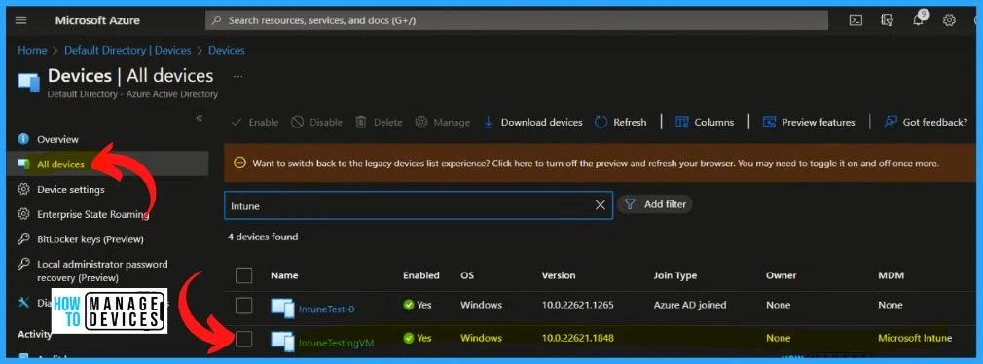Open Local administrator password recovery (Preview)
The image size is (983, 364).
(102, 271)
